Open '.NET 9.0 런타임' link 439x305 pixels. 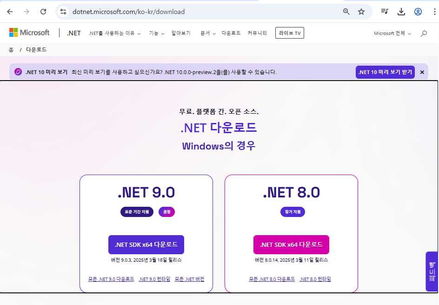coord(154,279)
